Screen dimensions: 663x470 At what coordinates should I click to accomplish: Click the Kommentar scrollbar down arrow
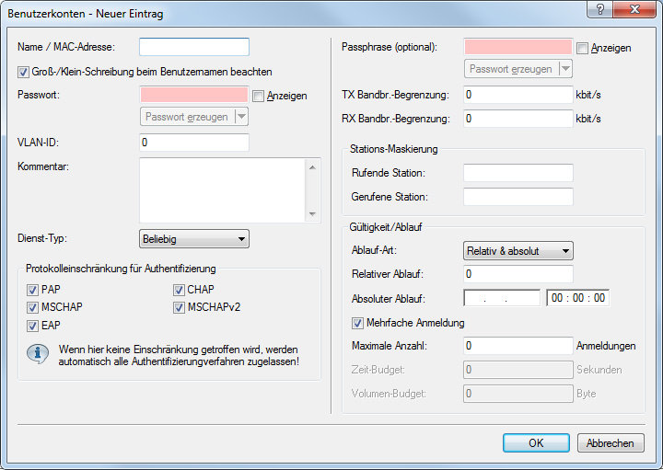click(x=313, y=214)
